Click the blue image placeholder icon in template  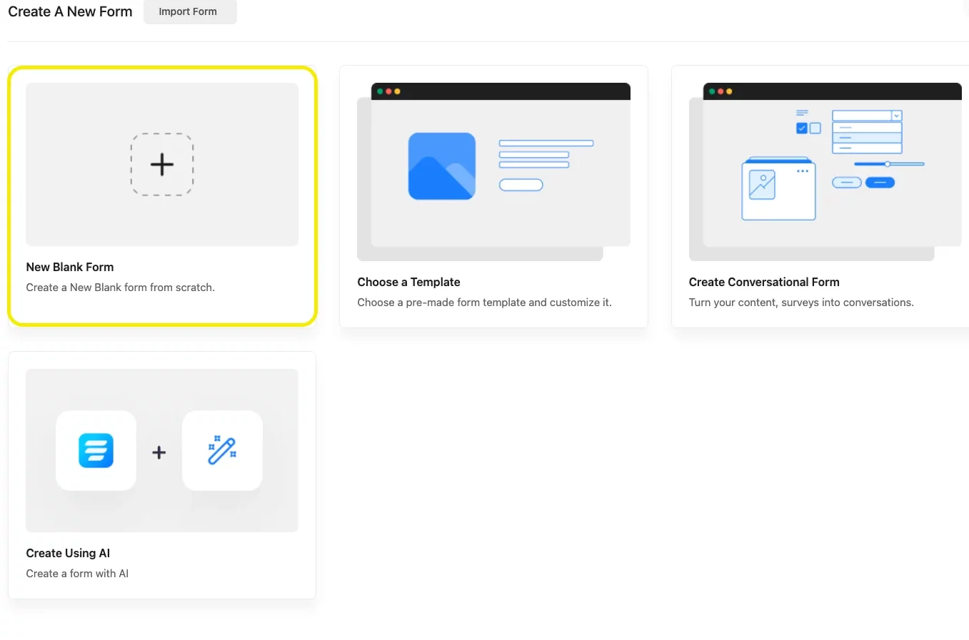[442, 166]
